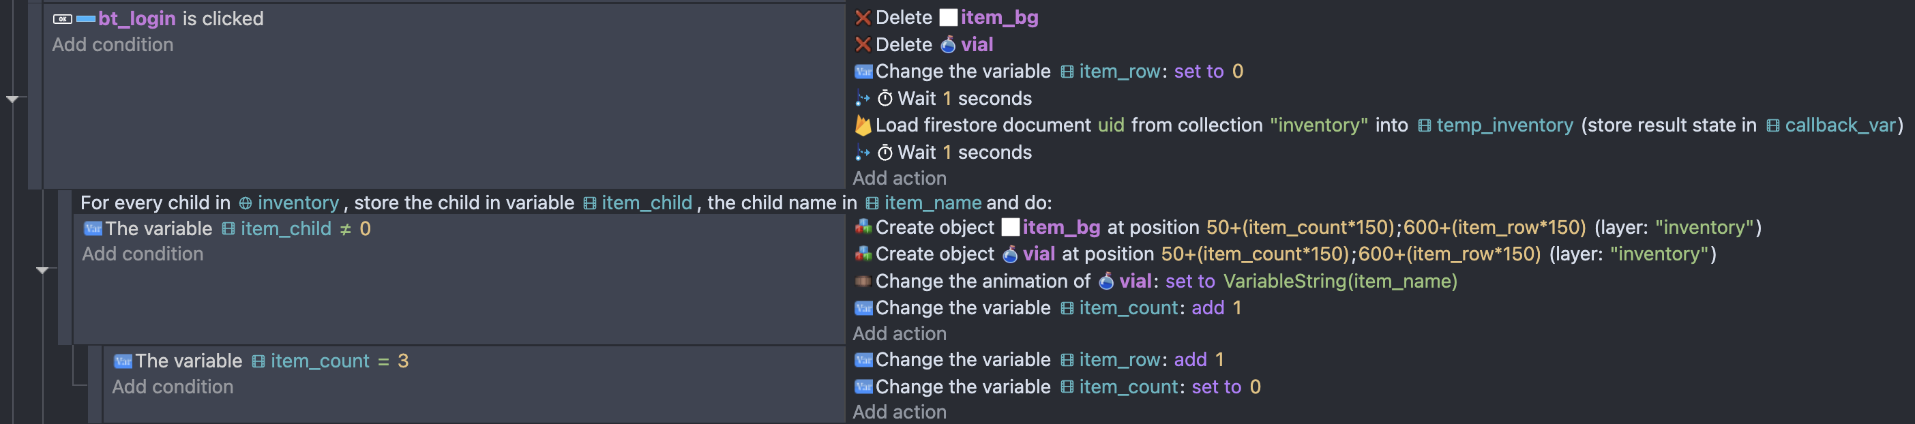This screenshot has height=424, width=1915.
Task: Click the Delete vial red X icon
Action: (x=862, y=44)
